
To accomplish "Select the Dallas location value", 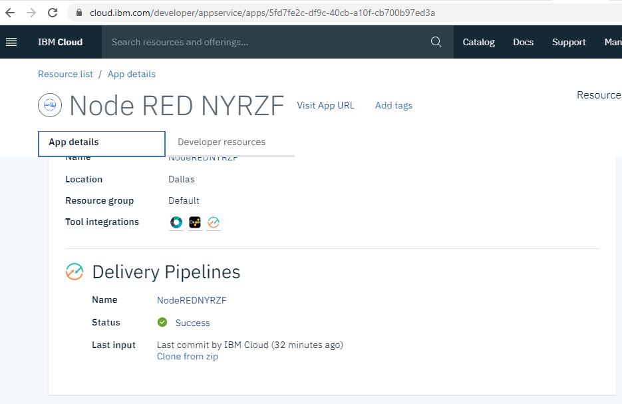I will pos(182,180).
